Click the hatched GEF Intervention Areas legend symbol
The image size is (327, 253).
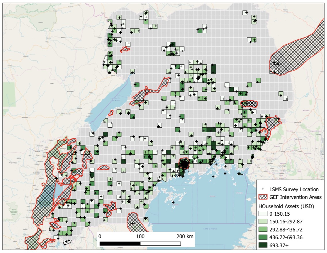pyautogui.click(x=262, y=197)
